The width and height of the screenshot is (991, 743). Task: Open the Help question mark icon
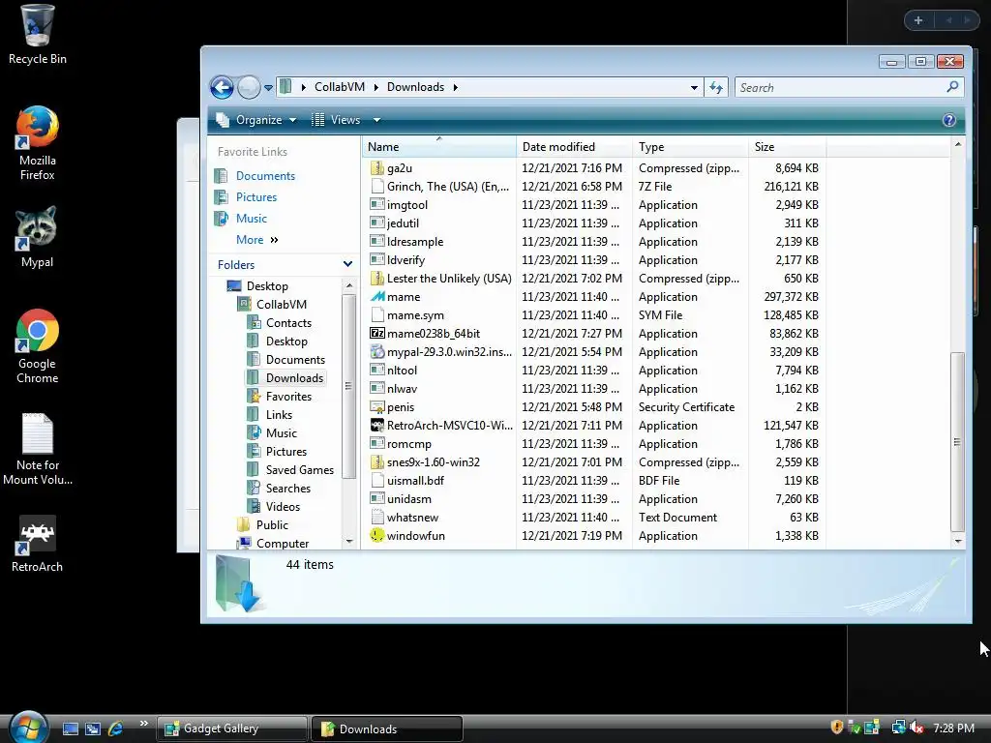[948, 120]
